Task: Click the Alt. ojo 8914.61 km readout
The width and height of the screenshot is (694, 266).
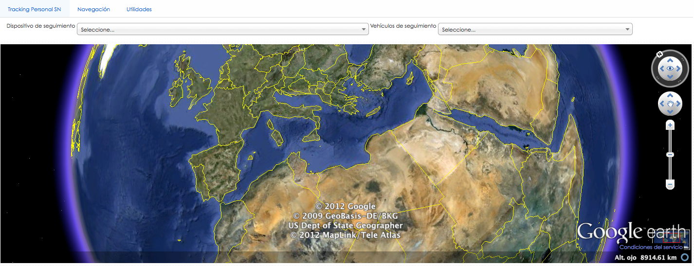Action: click(x=645, y=258)
